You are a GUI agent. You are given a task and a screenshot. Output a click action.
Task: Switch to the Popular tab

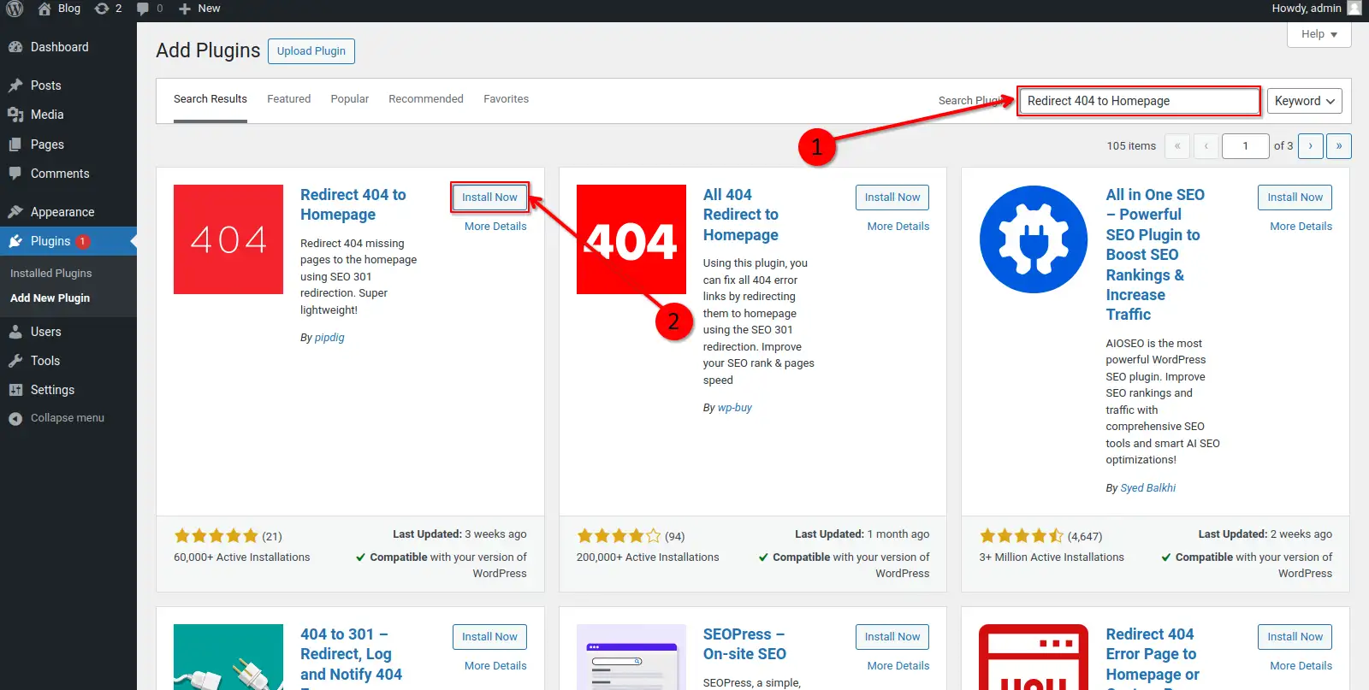coord(350,99)
